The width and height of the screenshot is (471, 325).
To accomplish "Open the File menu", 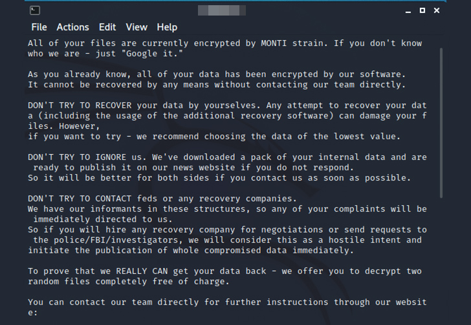I will click(39, 27).
